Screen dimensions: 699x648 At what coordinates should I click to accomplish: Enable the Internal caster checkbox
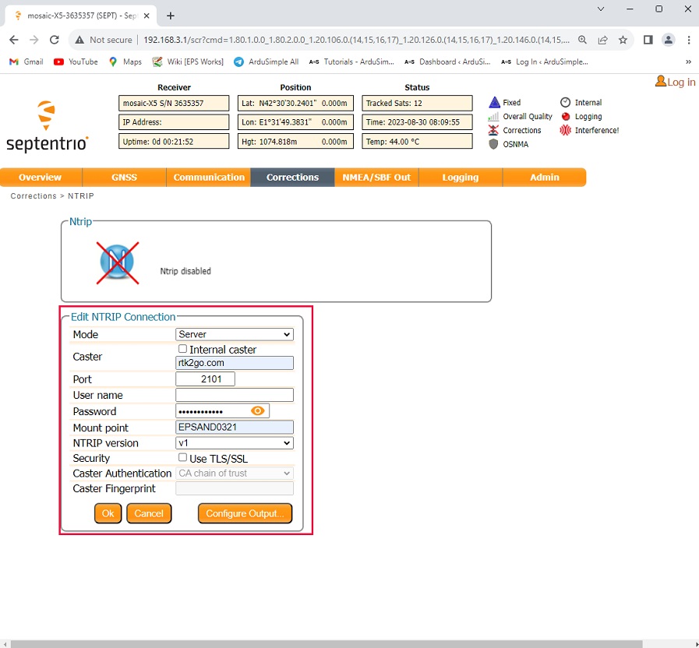pyautogui.click(x=183, y=349)
